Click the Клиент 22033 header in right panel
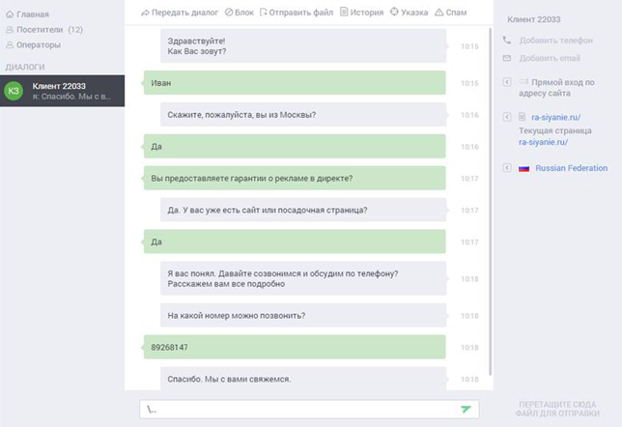Viewport: 622px width, 427px height. (533, 19)
